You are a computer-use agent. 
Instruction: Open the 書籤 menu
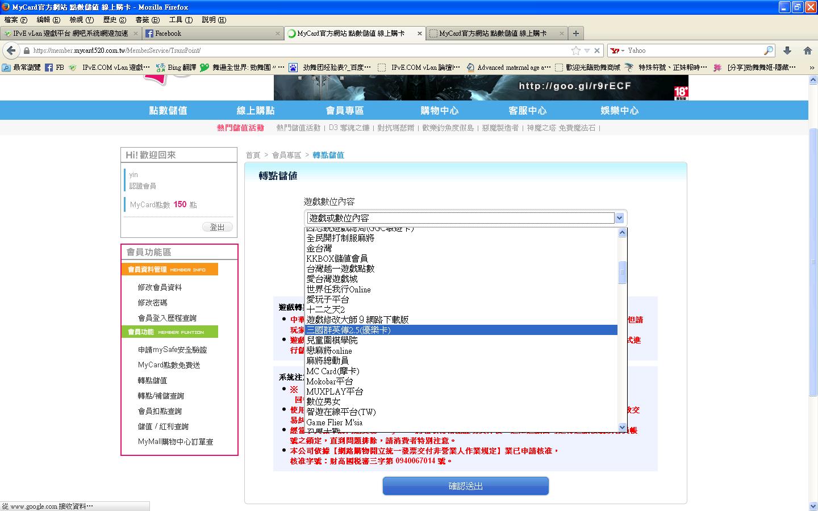click(x=147, y=20)
